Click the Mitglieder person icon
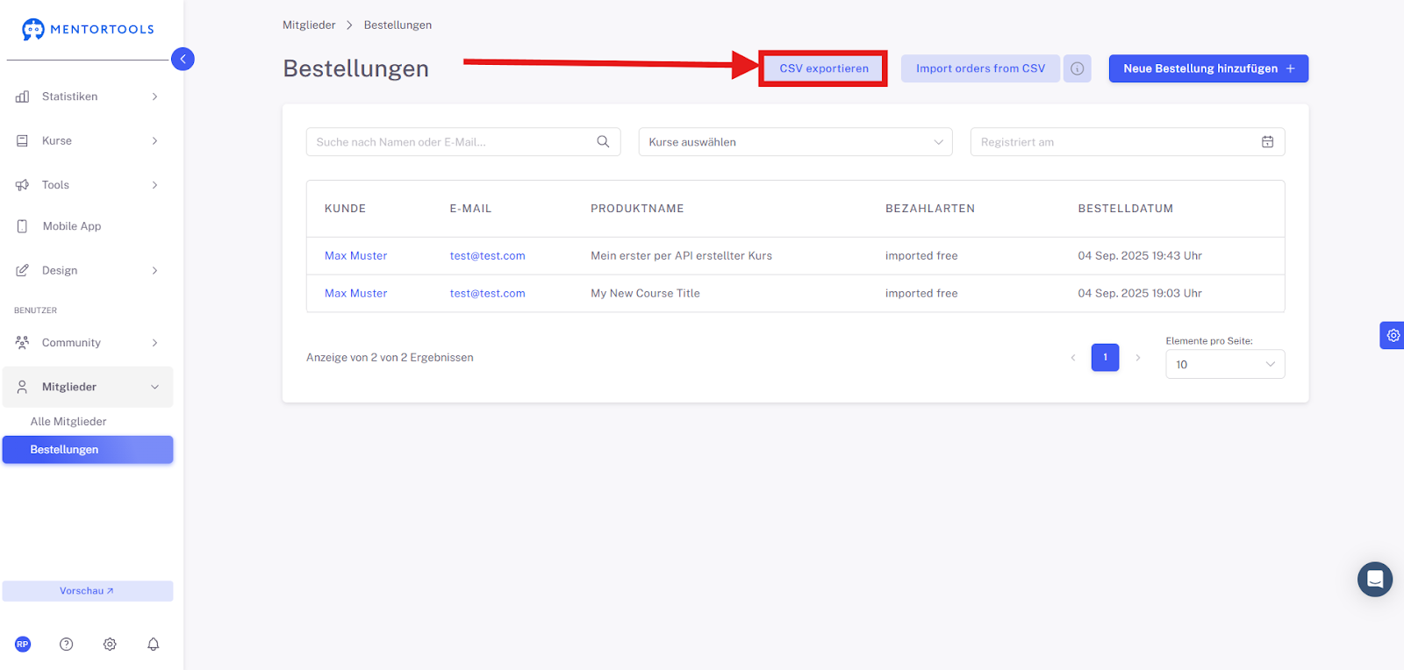 click(22, 387)
